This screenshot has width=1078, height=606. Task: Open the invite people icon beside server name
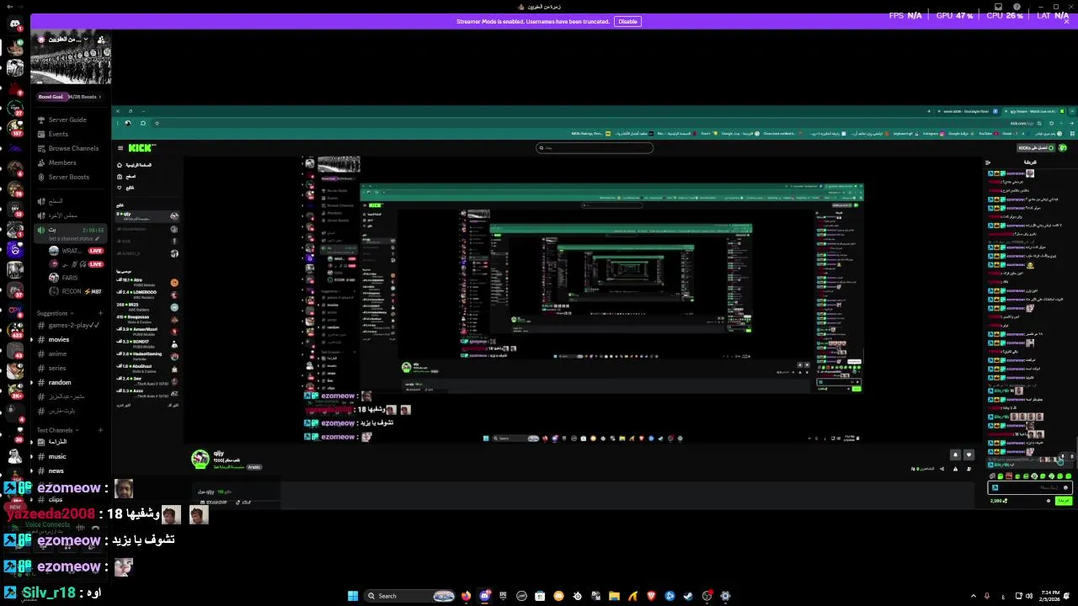[101, 40]
